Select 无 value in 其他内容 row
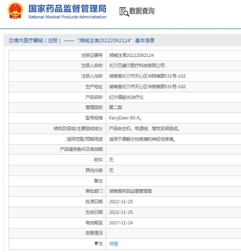241x252 pixels. pyautogui.click(x=111, y=170)
